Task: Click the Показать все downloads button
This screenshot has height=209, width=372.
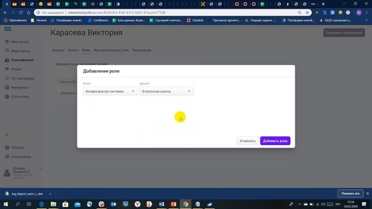Action: tap(350, 193)
